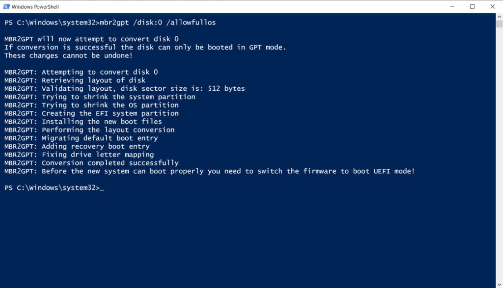The height and width of the screenshot is (288, 503).
Task: Click the "Windows PowerShell" title text
Action: coord(35,6)
